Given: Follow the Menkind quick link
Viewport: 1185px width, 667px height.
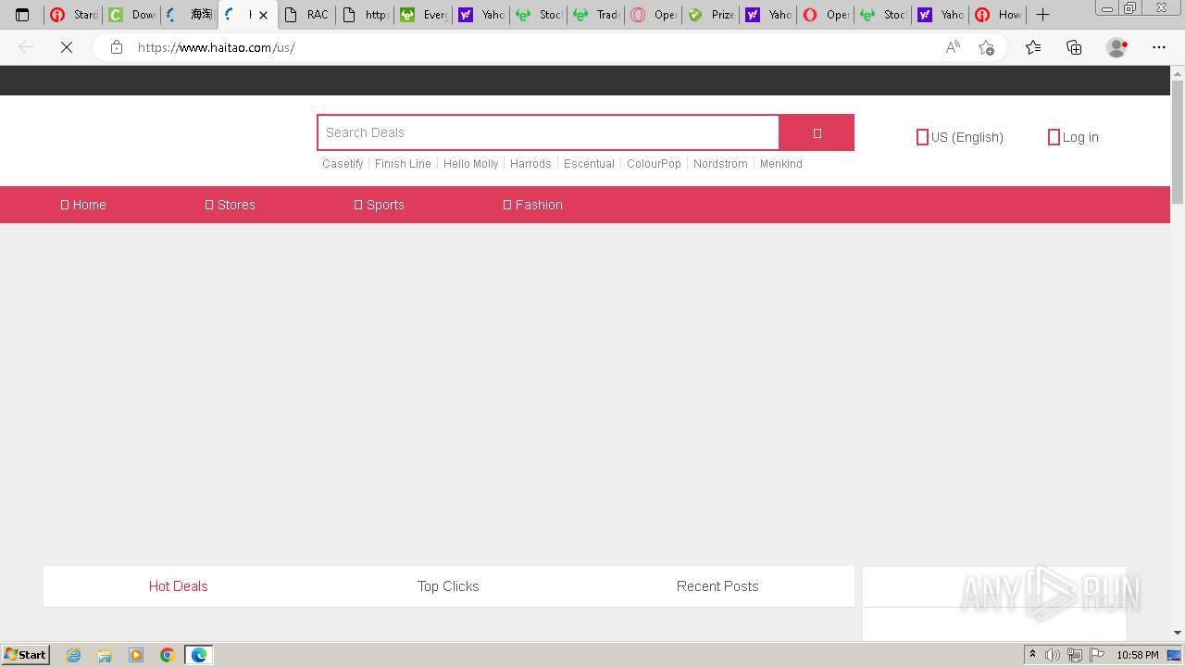Looking at the screenshot, I should point(781,164).
